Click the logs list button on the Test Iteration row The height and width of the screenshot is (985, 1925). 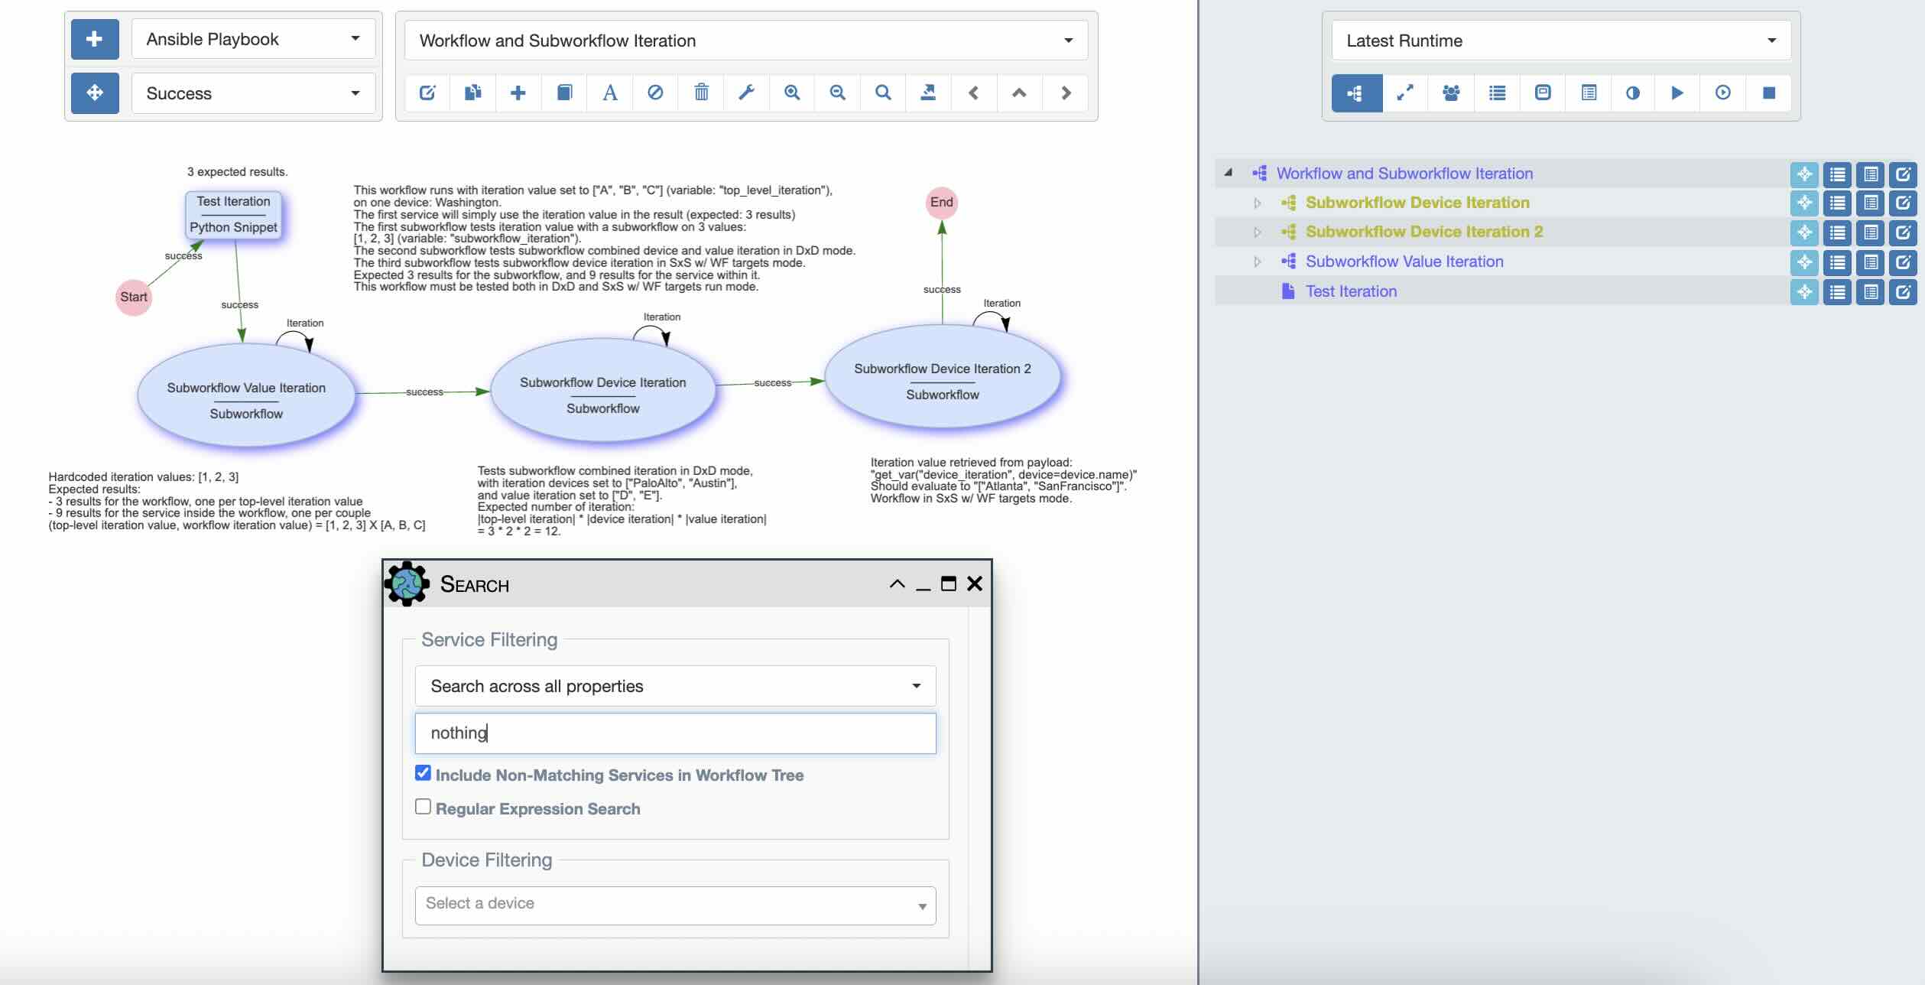1837,291
